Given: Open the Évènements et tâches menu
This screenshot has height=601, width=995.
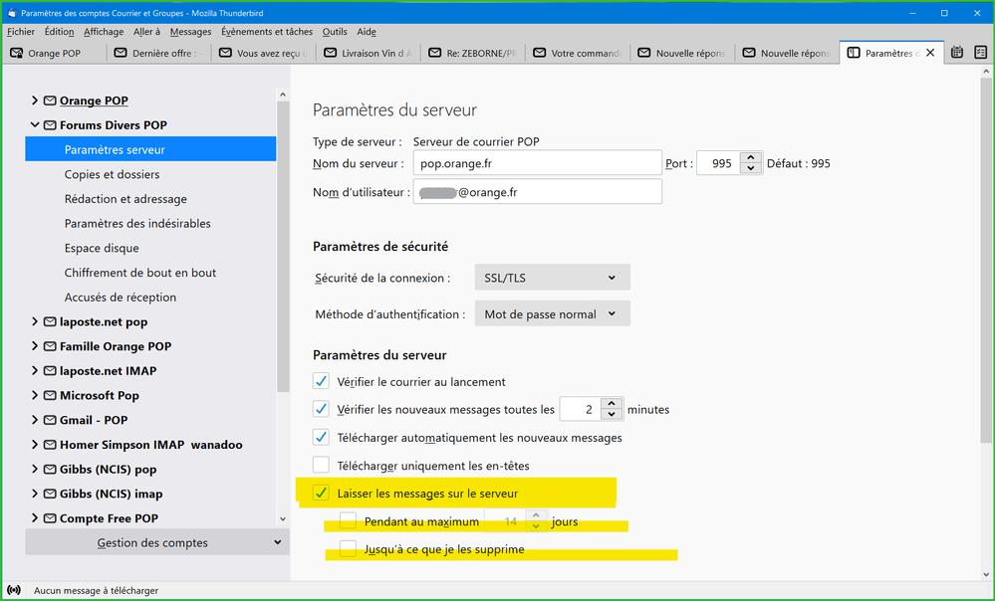Looking at the screenshot, I should click(267, 32).
